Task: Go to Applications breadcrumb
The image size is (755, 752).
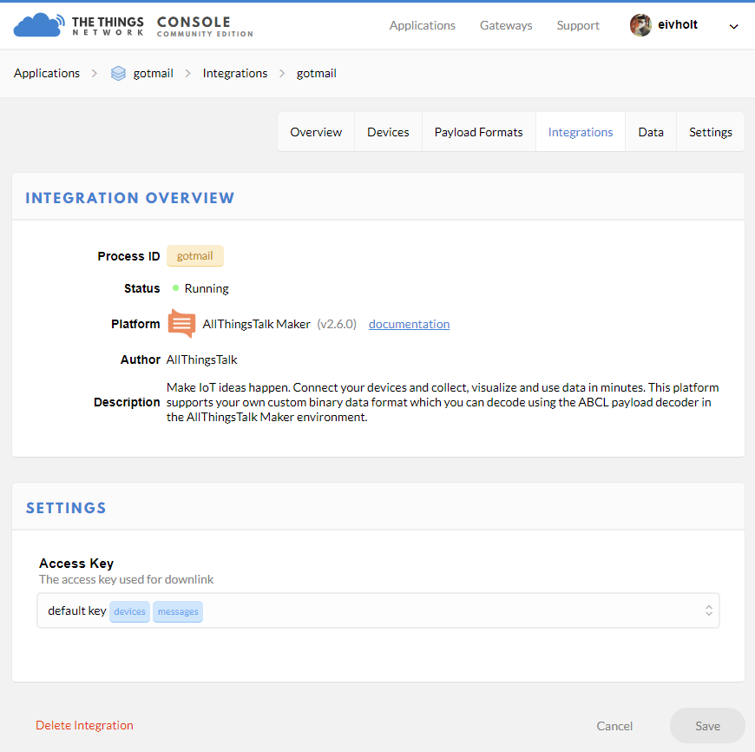Action: point(47,73)
